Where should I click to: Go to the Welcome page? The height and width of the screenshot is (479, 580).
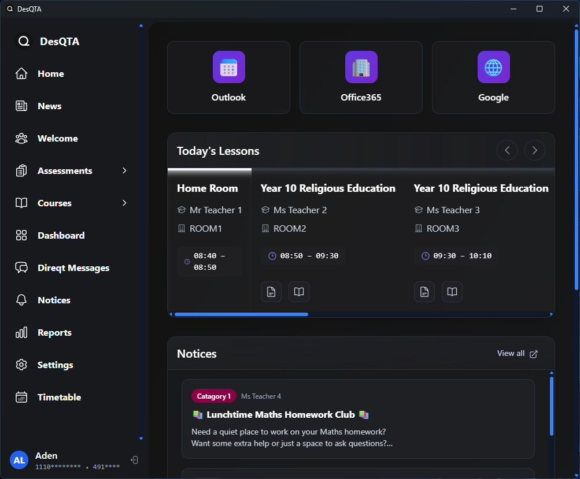[x=71, y=139]
